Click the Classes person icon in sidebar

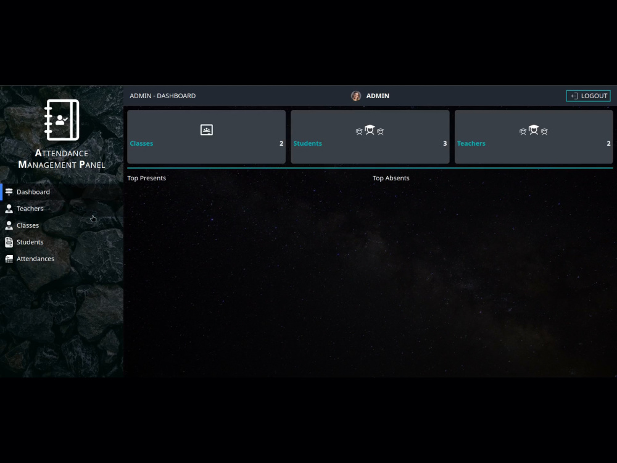click(x=9, y=225)
